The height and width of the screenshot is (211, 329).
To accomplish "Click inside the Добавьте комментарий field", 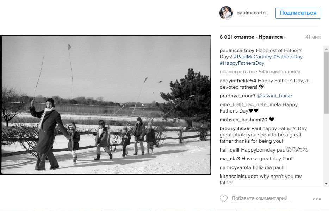I will point(261,198).
